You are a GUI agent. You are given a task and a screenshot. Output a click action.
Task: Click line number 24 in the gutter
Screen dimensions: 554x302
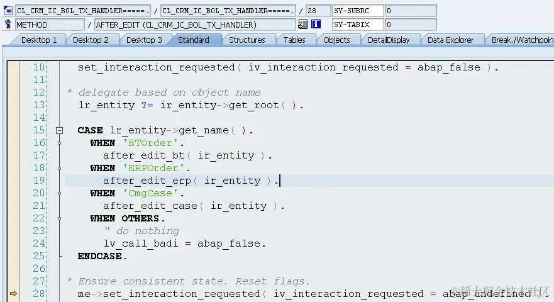pyautogui.click(x=39, y=243)
